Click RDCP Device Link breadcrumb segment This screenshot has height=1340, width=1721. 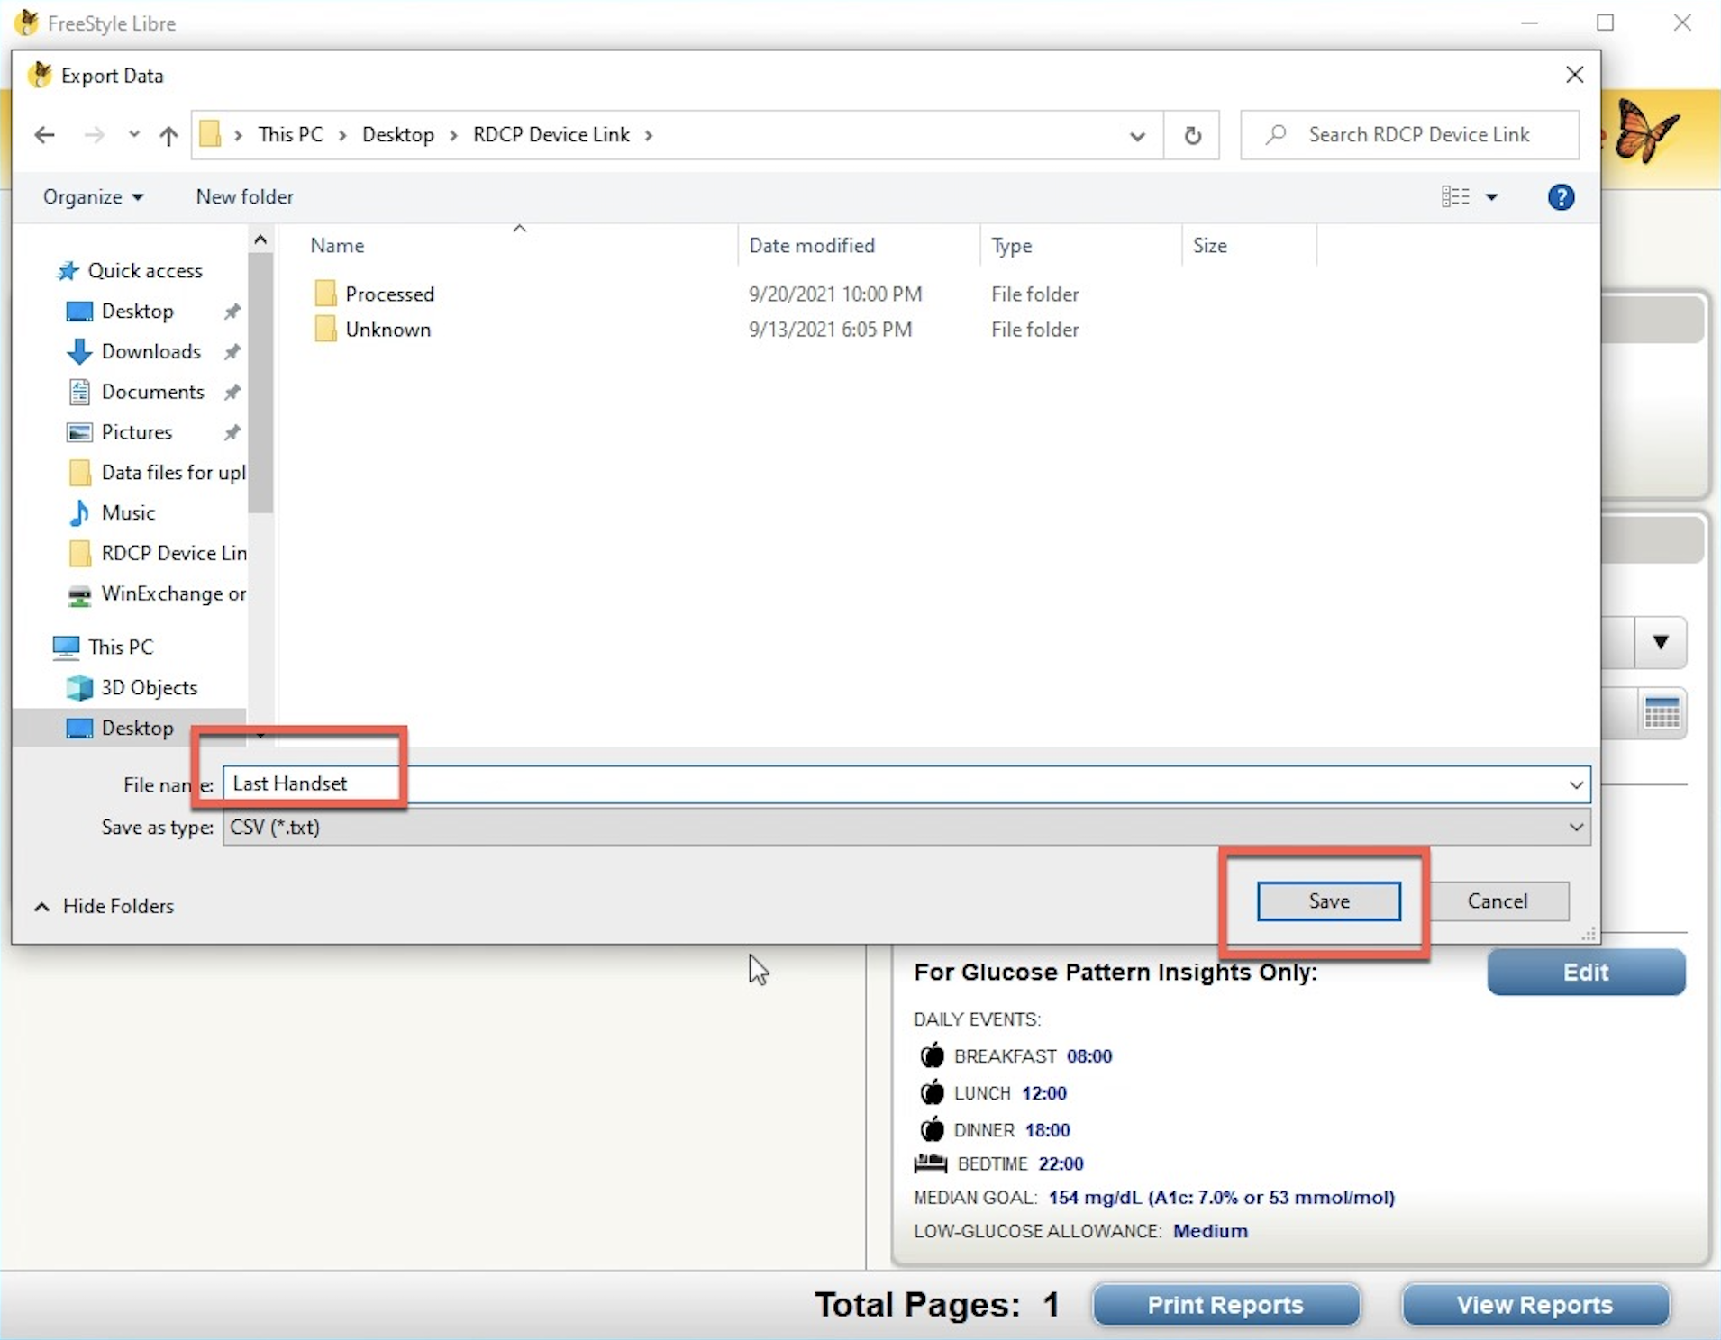pyautogui.click(x=551, y=135)
